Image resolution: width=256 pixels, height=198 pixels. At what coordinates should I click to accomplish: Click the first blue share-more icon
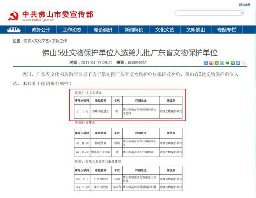click(x=206, y=63)
